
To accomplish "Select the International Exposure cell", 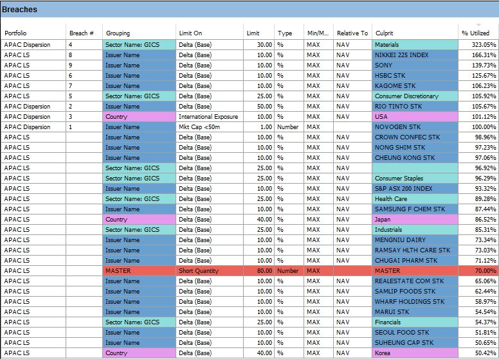I will 209,117.
